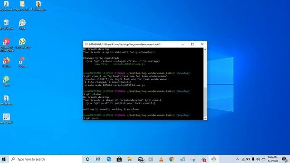Open the network status tray icon
This screenshot has width=290, height=163.
click(243, 159)
